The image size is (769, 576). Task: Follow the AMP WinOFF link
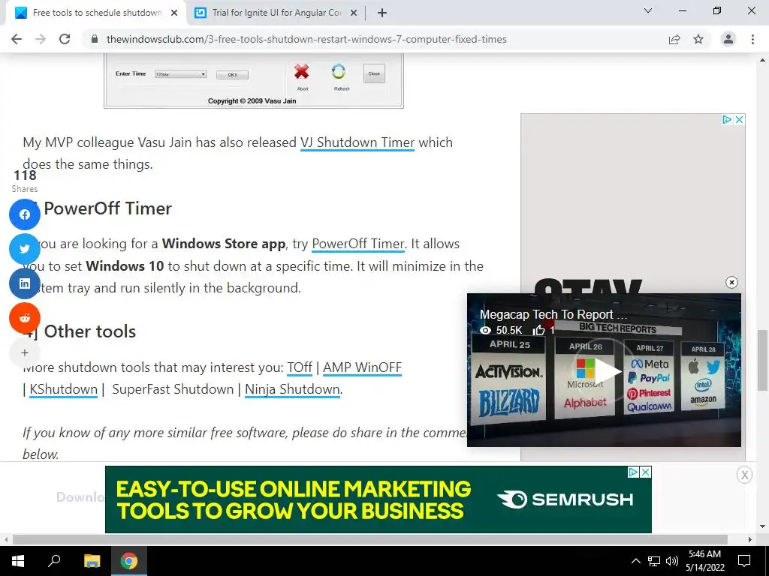[x=362, y=367]
